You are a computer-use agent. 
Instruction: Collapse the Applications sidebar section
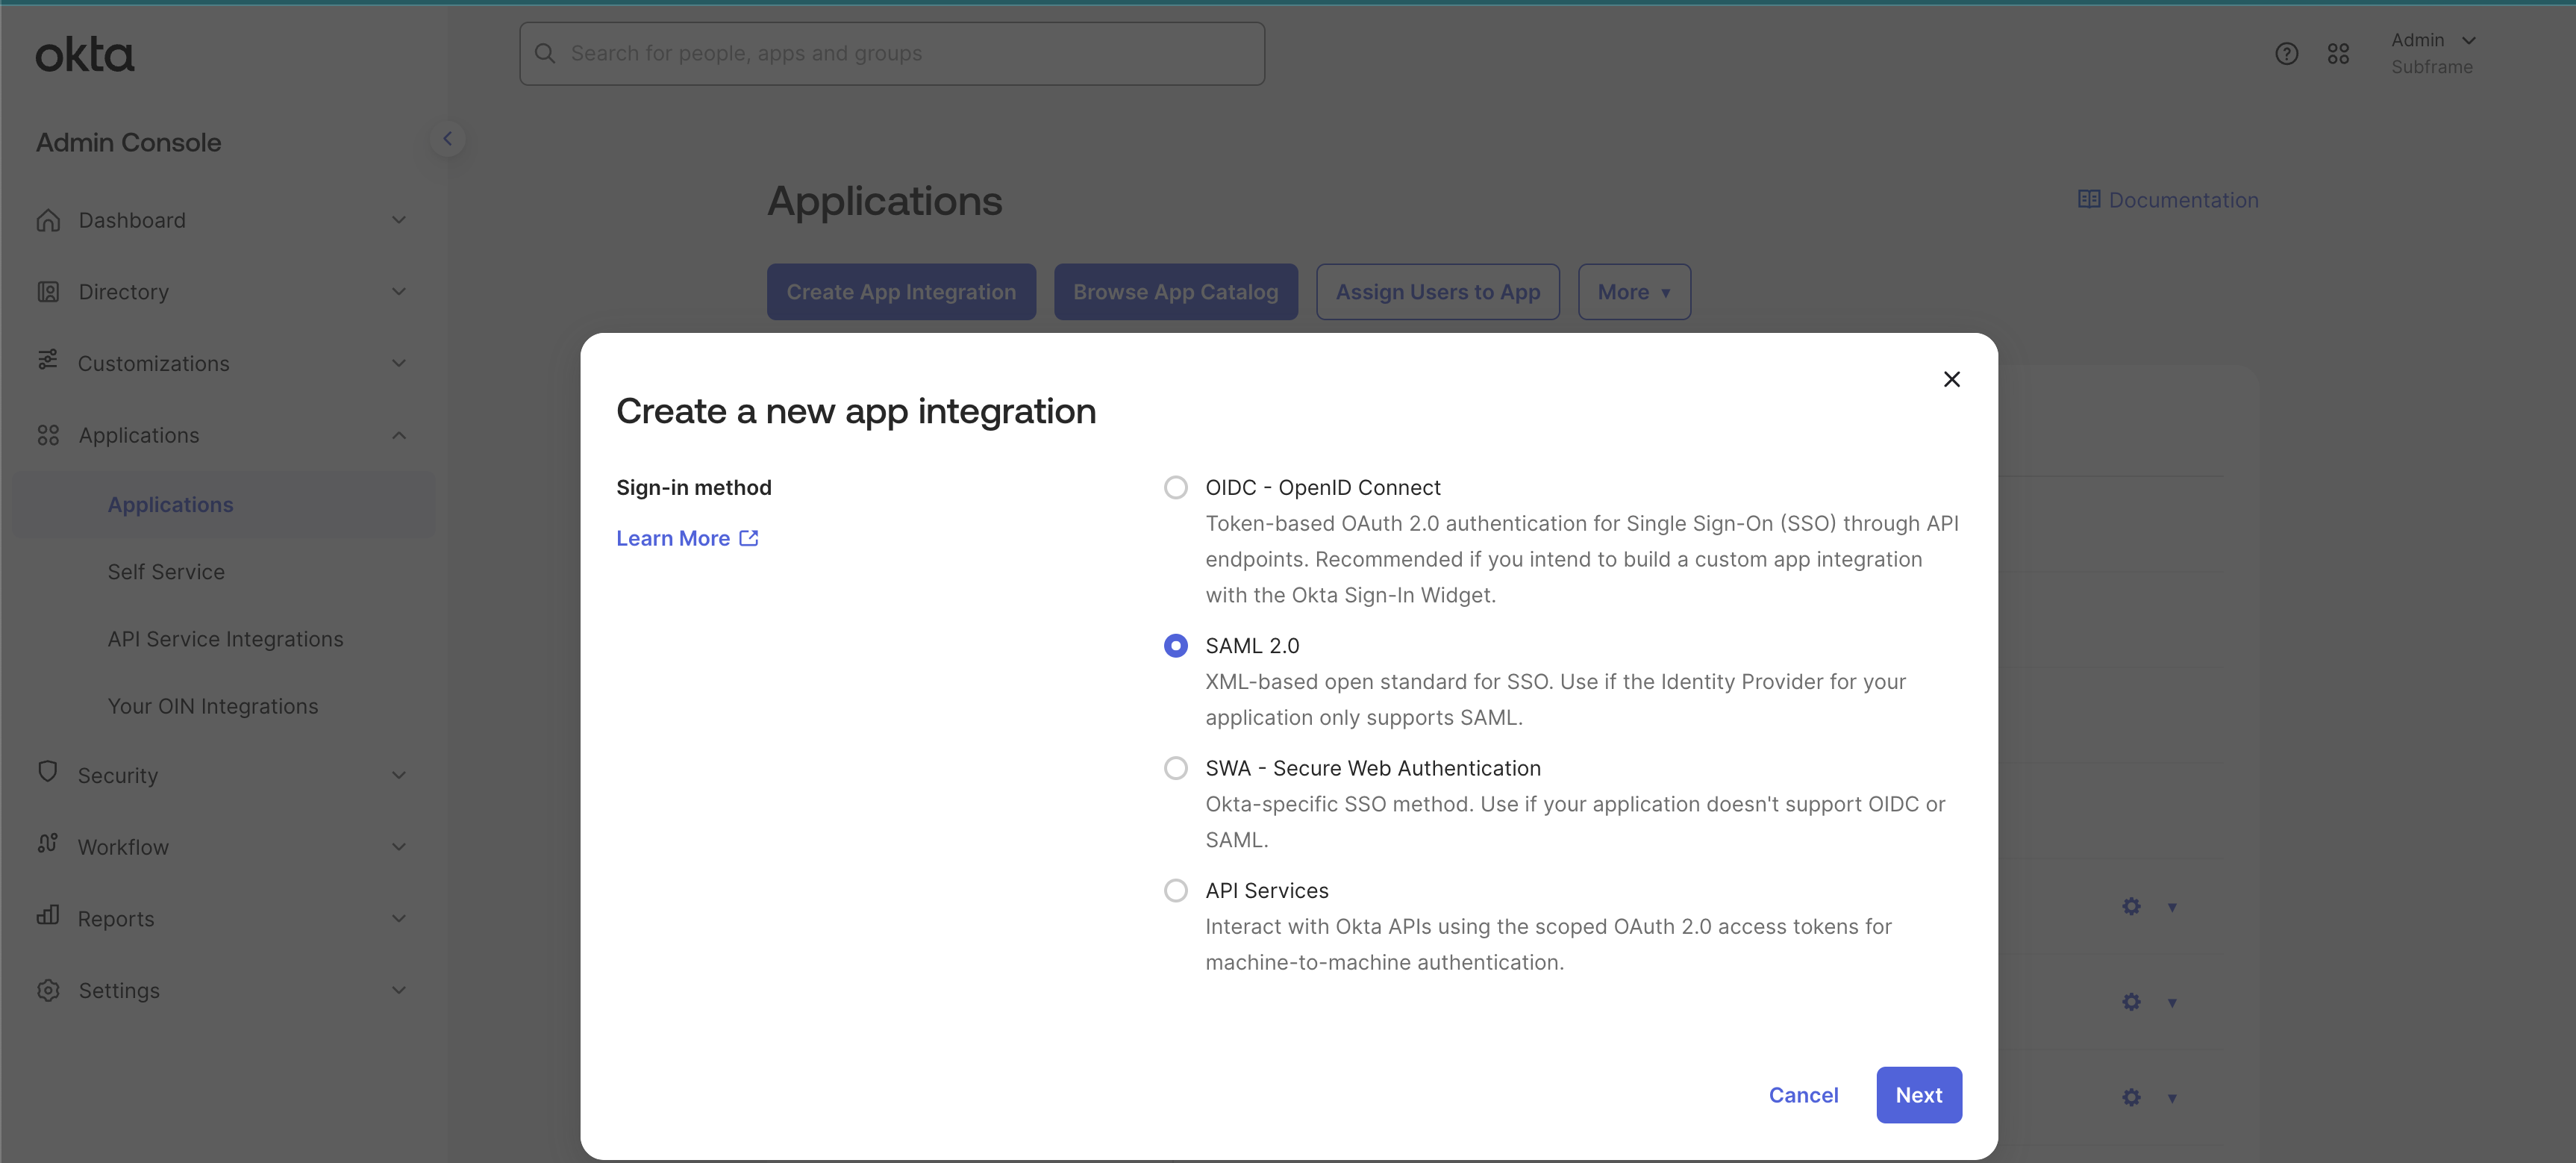[399, 435]
